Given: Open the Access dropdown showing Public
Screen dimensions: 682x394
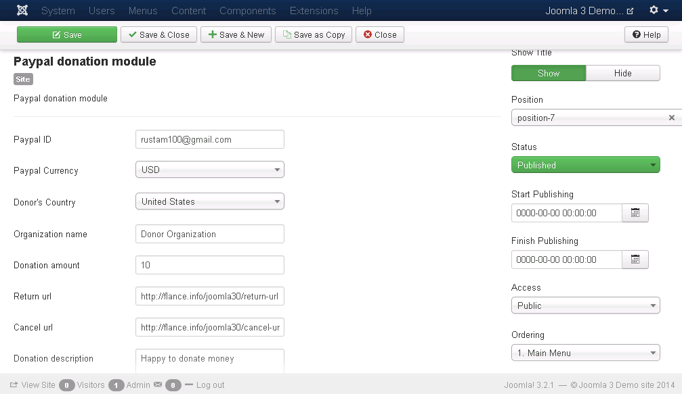Looking at the screenshot, I should (585, 305).
